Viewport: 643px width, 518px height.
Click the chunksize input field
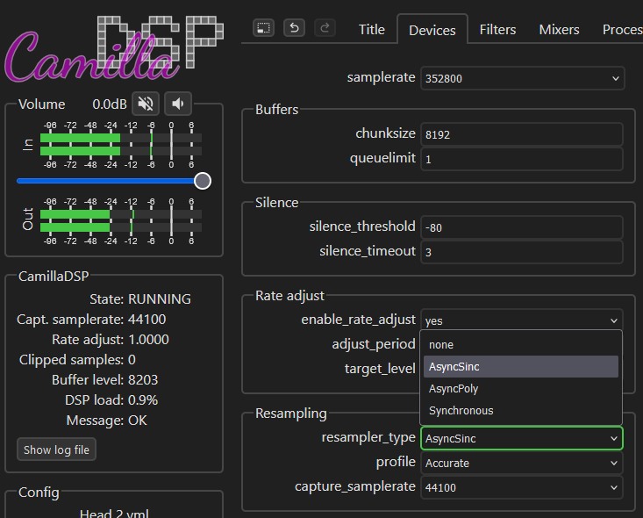coord(522,134)
